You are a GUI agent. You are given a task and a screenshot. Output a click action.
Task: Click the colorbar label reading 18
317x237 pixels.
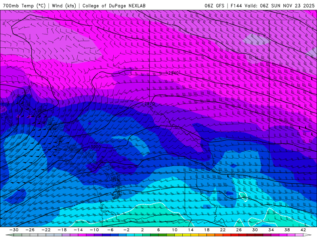[207, 230]
